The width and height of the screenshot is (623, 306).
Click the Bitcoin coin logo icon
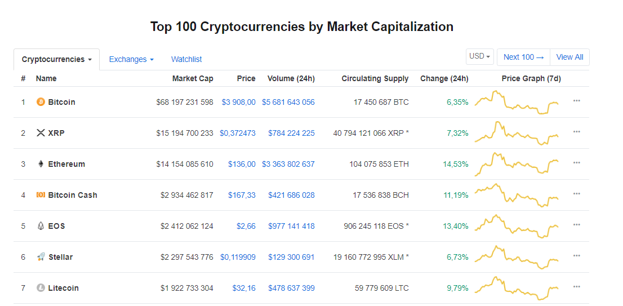pyautogui.click(x=41, y=102)
